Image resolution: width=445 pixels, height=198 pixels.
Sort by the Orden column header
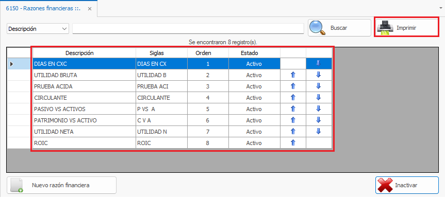208,53
